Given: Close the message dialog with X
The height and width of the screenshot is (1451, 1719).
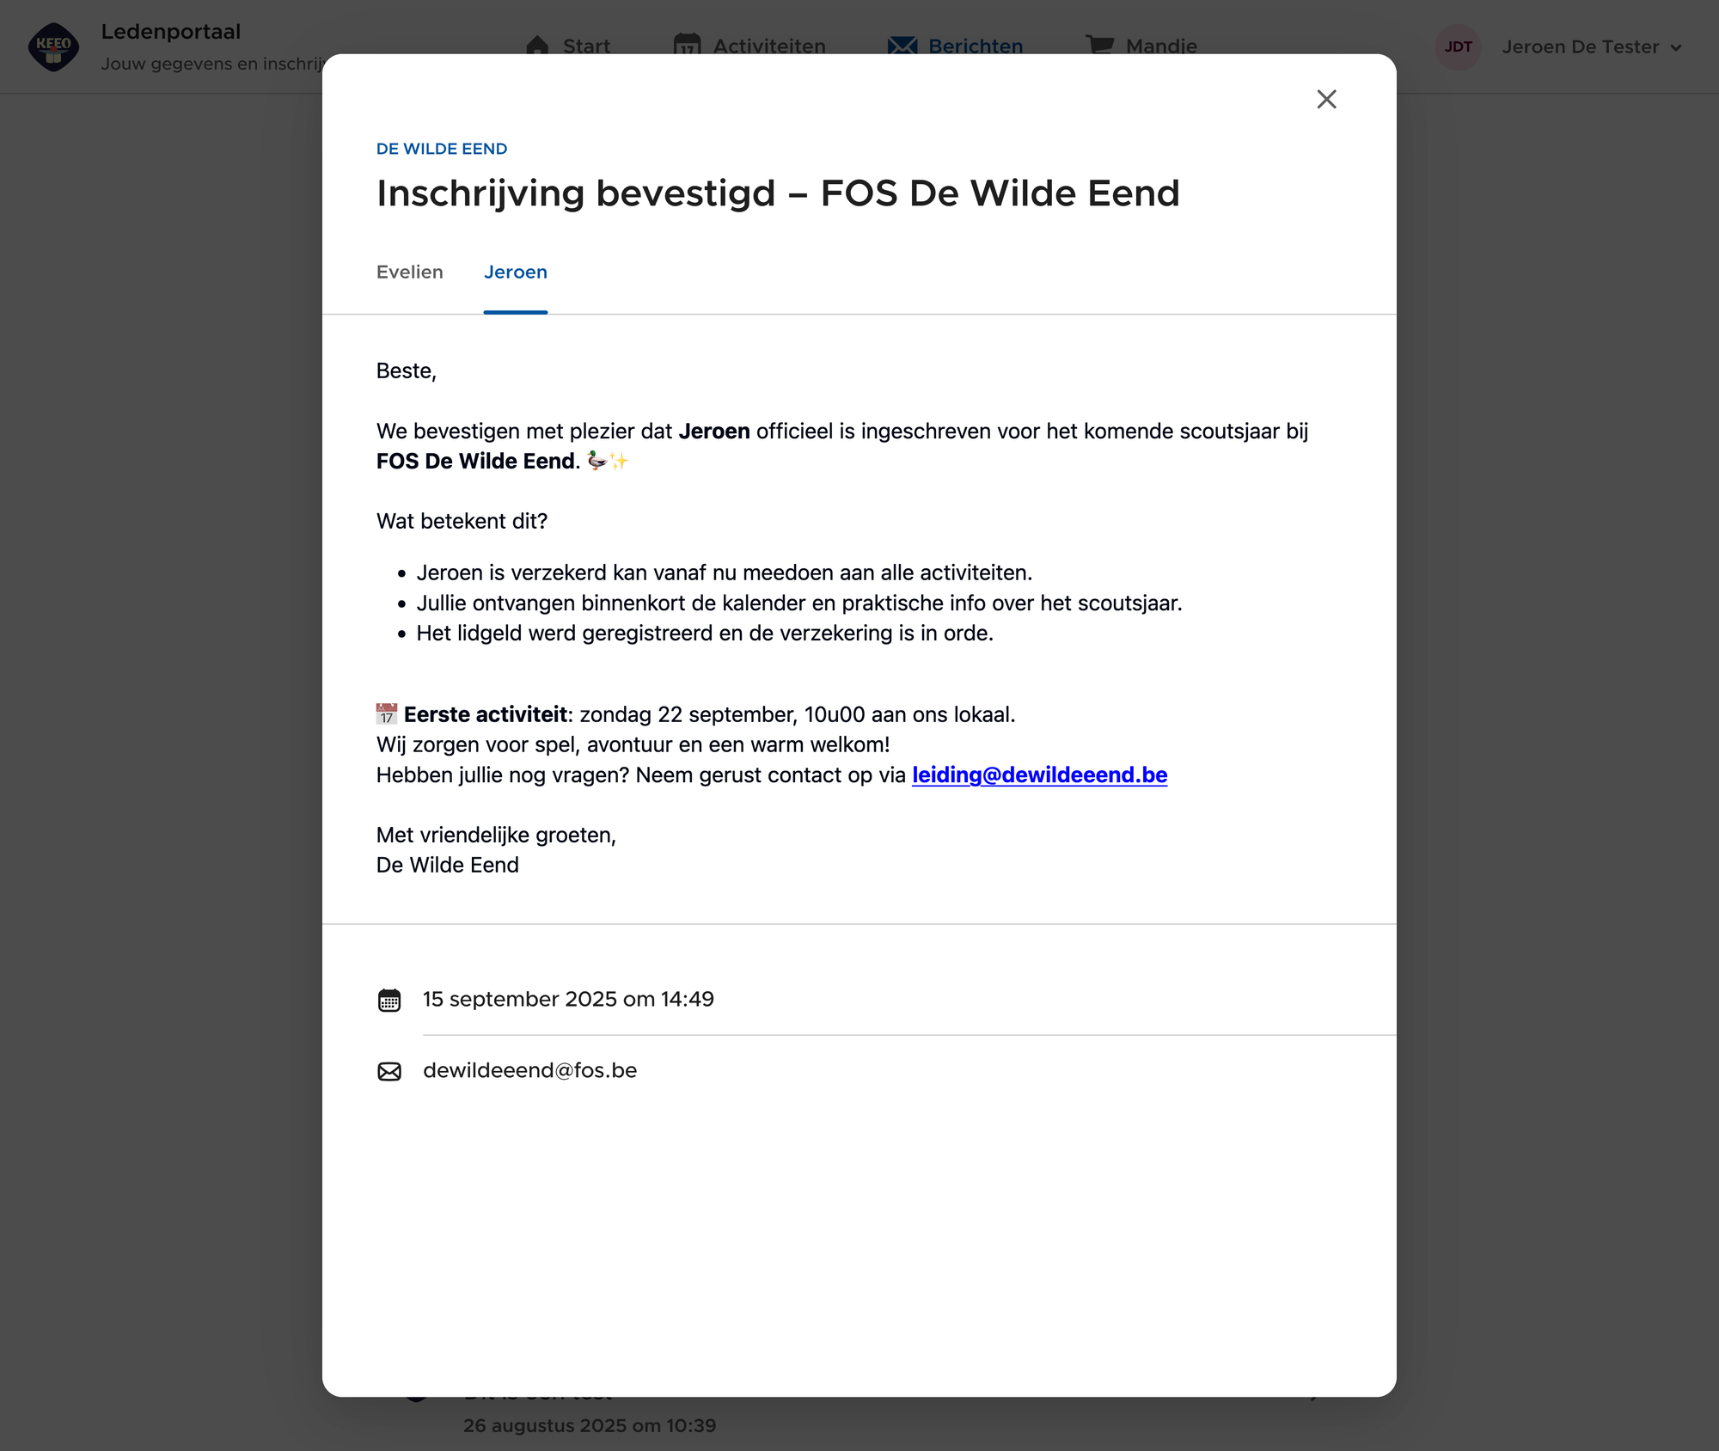Looking at the screenshot, I should (1326, 100).
